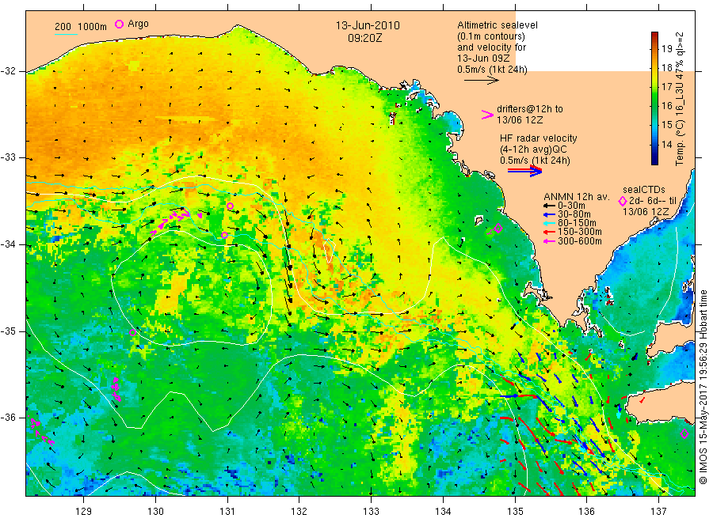Click the longitude label 134
The image size is (713, 522).
click(443, 511)
